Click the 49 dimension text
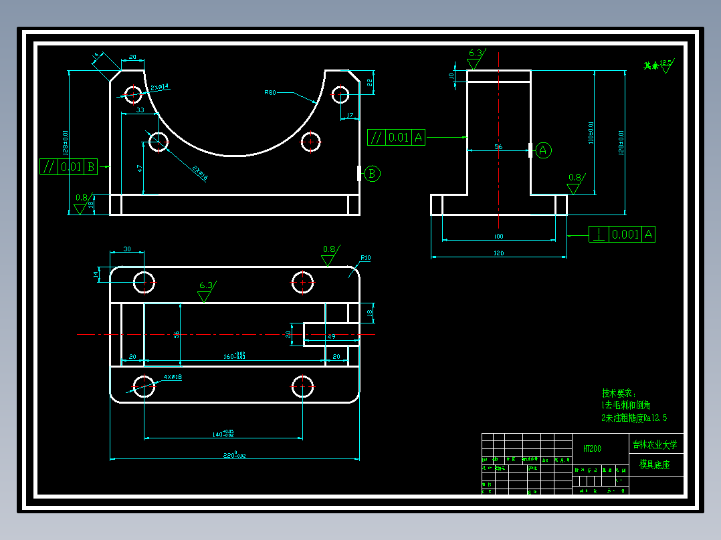 point(332,337)
